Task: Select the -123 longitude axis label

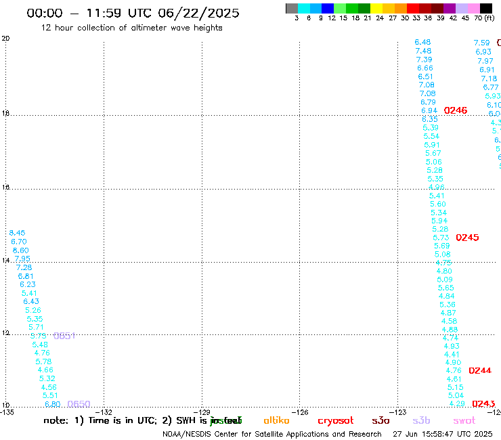Action: (x=398, y=412)
